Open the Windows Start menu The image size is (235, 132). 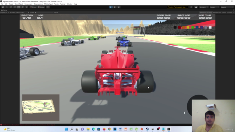coord(66,129)
